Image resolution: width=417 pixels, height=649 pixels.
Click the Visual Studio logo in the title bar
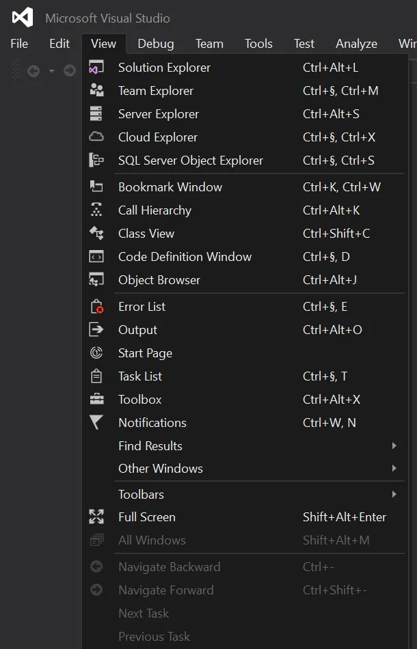click(x=23, y=17)
